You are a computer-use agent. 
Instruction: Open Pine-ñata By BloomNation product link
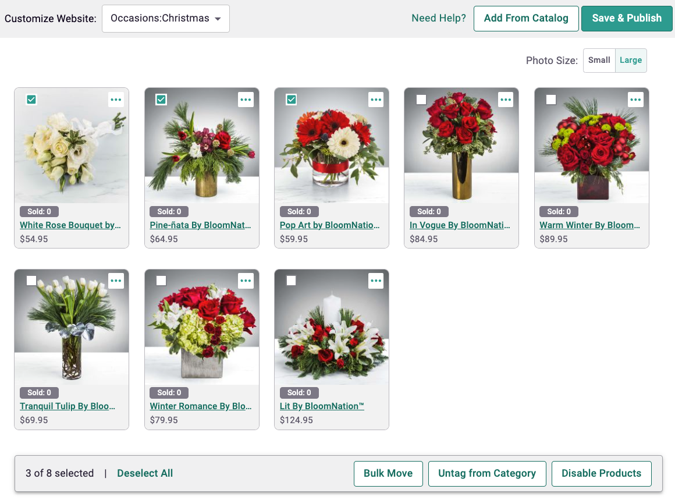point(200,225)
